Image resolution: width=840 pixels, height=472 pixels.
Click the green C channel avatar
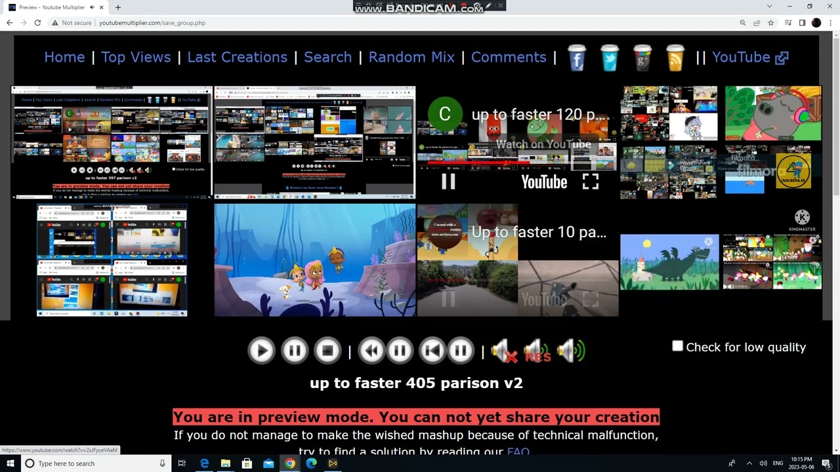pos(445,114)
